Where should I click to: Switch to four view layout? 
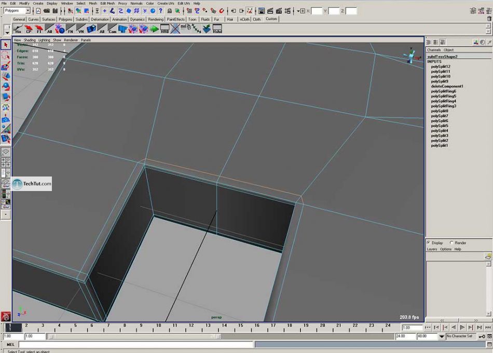click(6, 162)
